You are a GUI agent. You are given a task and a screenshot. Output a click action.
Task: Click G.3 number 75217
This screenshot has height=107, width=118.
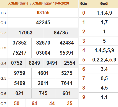pos(19,53)
